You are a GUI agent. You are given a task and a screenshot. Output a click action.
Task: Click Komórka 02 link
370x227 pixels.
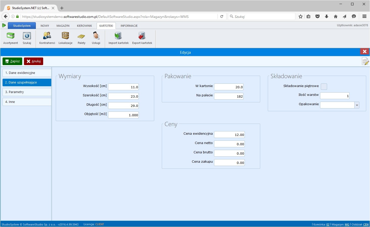328,224
